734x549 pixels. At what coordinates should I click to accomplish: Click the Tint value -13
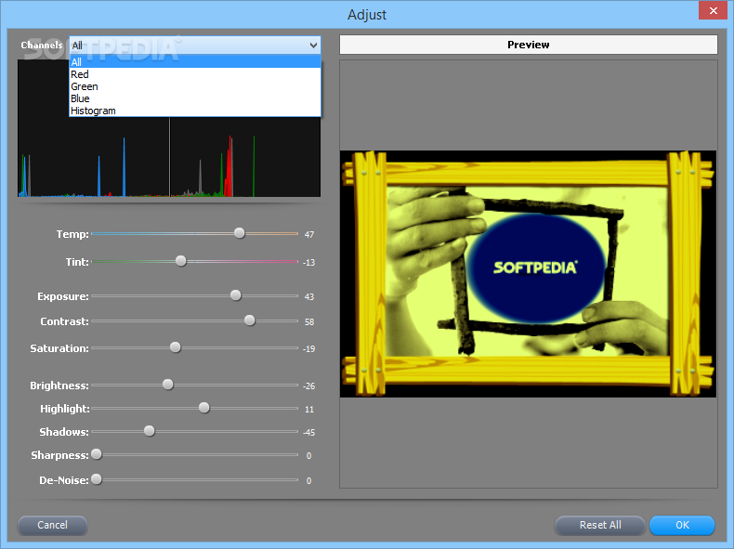[308, 263]
